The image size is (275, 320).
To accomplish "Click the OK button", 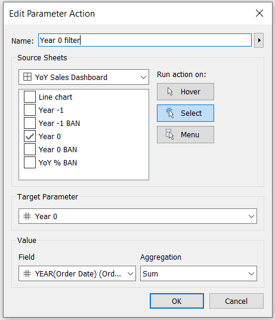I will tap(177, 301).
